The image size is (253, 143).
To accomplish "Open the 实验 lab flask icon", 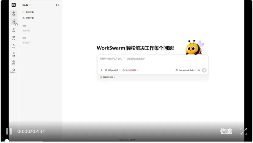I will point(14,46).
